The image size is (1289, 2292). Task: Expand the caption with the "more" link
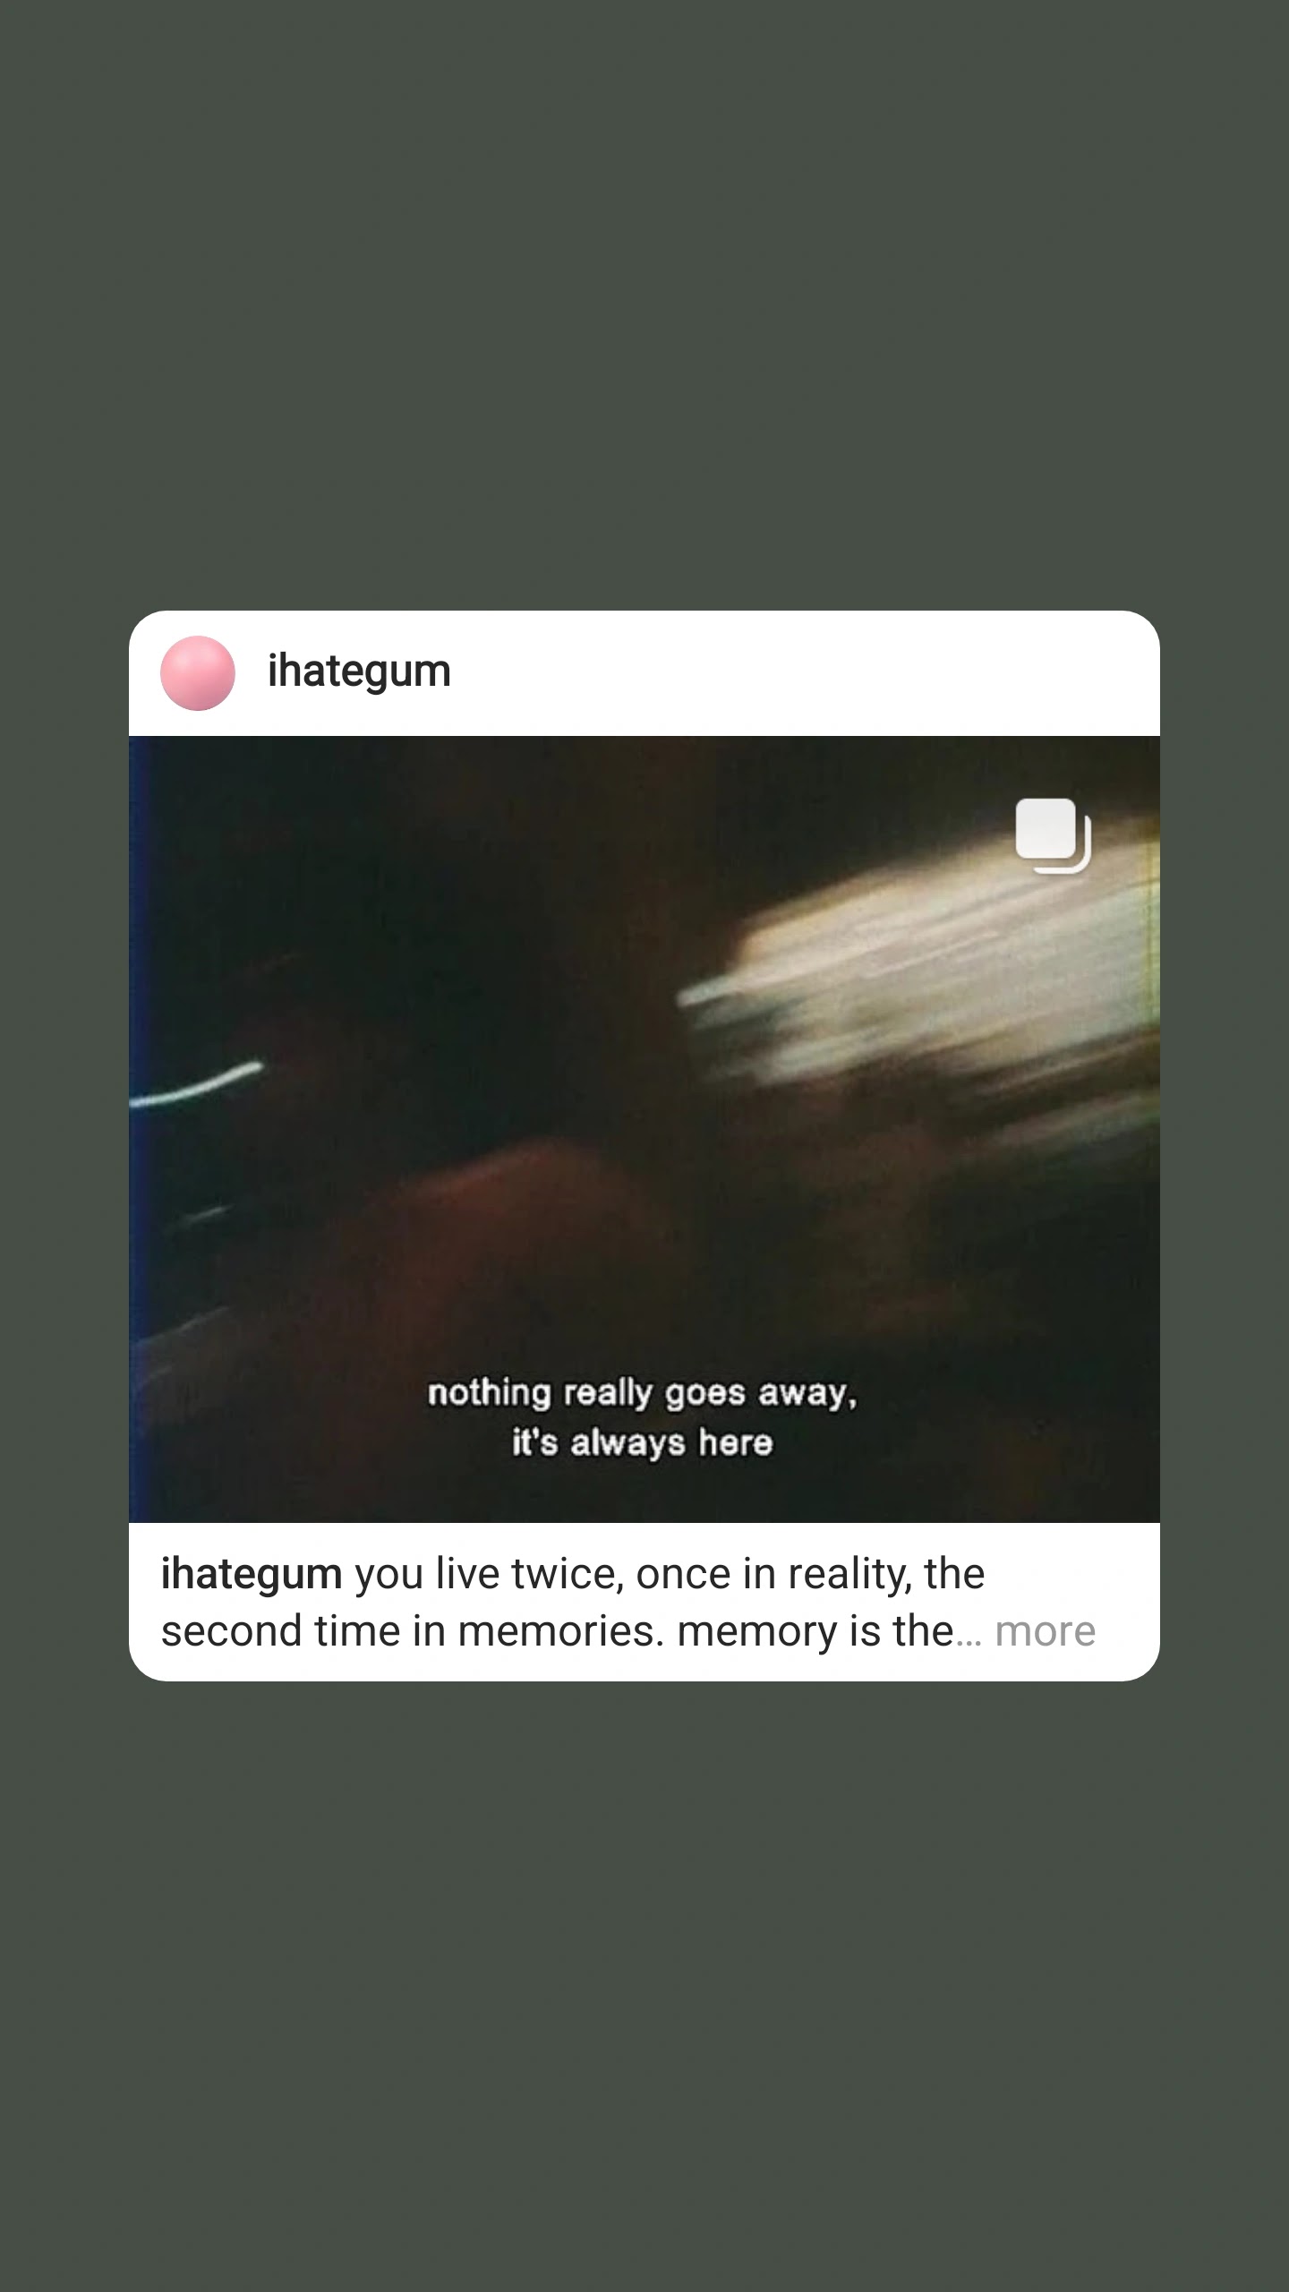(x=1045, y=1631)
